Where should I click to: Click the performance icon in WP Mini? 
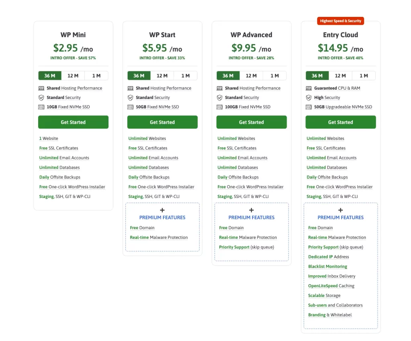41,88
